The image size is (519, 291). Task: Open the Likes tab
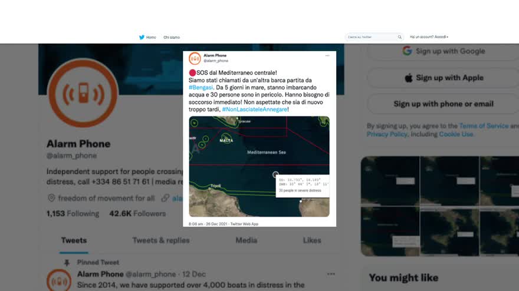(312, 240)
